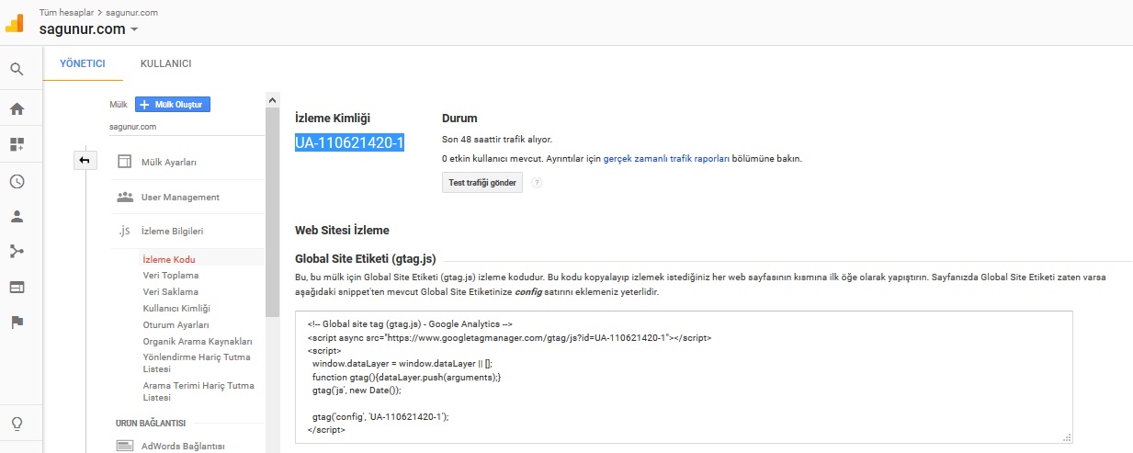The image size is (1133, 453).
Task: Click the highlighted tracking ID UA-110621420-1
Action: click(349, 142)
